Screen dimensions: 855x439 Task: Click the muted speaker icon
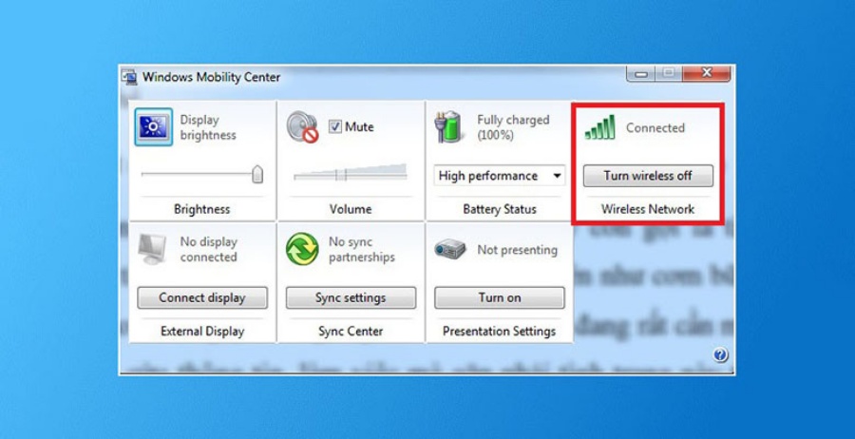point(303,127)
